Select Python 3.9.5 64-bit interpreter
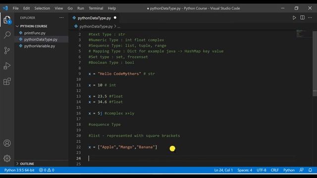The image size is (317, 178). coord(19,170)
